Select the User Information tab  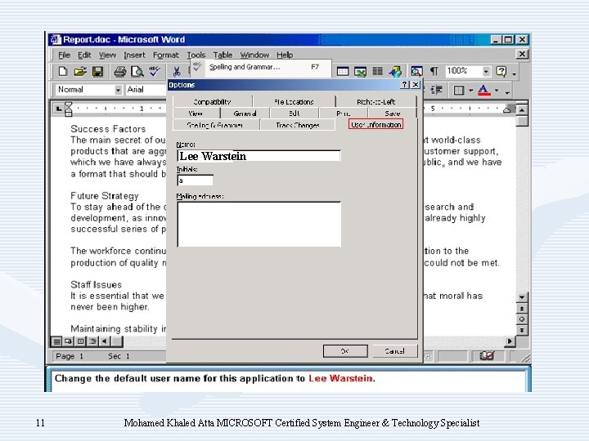click(376, 124)
